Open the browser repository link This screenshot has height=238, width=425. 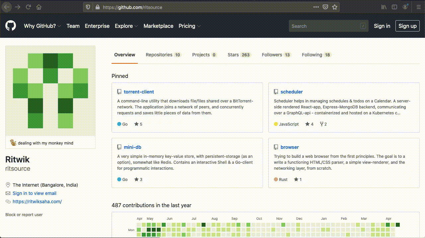point(290,147)
